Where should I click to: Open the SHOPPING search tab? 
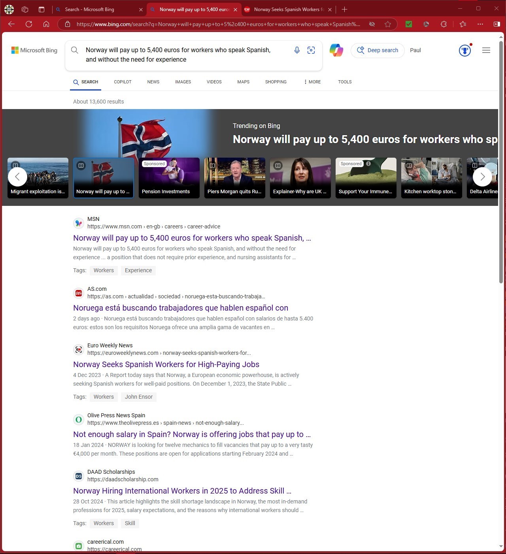pyautogui.click(x=276, y=82)
